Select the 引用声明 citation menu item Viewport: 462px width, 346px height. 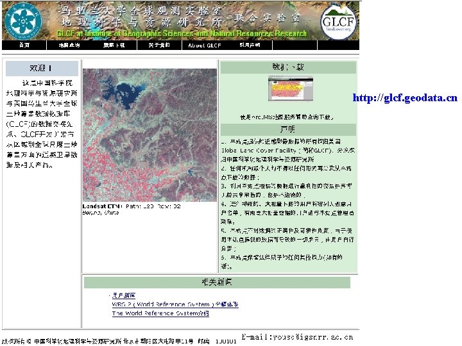click(250, 45)
